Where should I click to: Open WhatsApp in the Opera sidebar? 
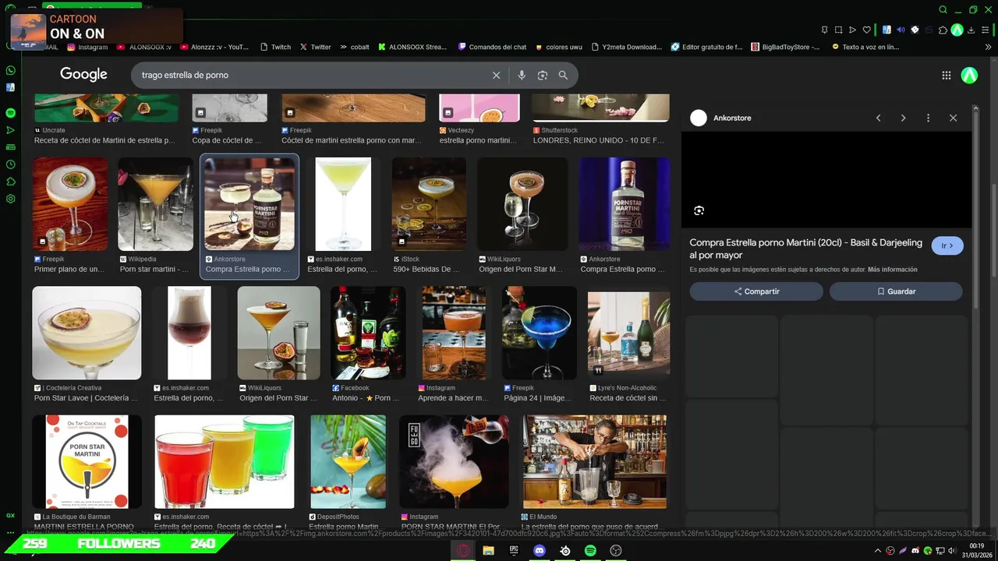point(10,71)
